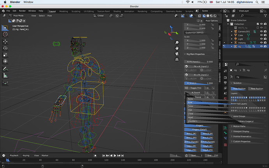Open the Texture properties checker icon
This screenshot has width=269, height=168.
(225, 145)
